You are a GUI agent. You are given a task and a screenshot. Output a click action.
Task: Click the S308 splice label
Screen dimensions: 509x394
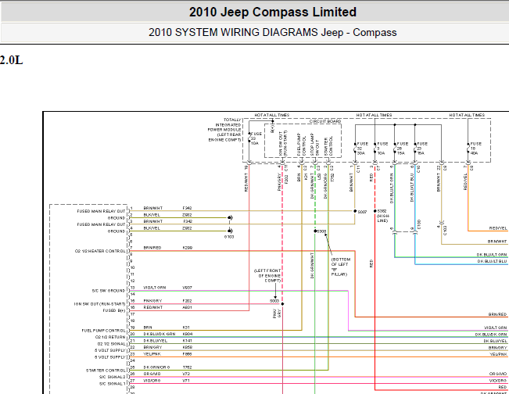pos(321,231)
